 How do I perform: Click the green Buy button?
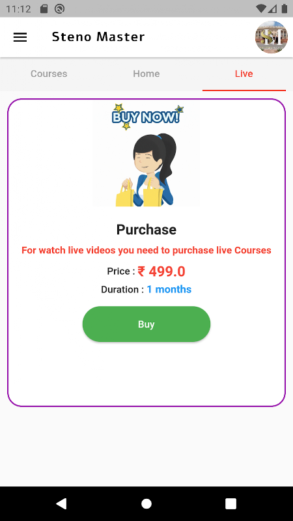(x=146, y=324)
